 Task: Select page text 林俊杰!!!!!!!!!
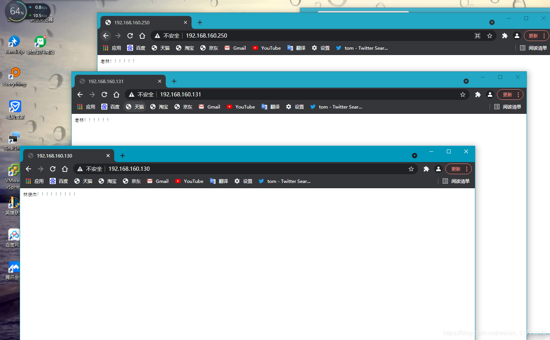[x=49, y=194]
